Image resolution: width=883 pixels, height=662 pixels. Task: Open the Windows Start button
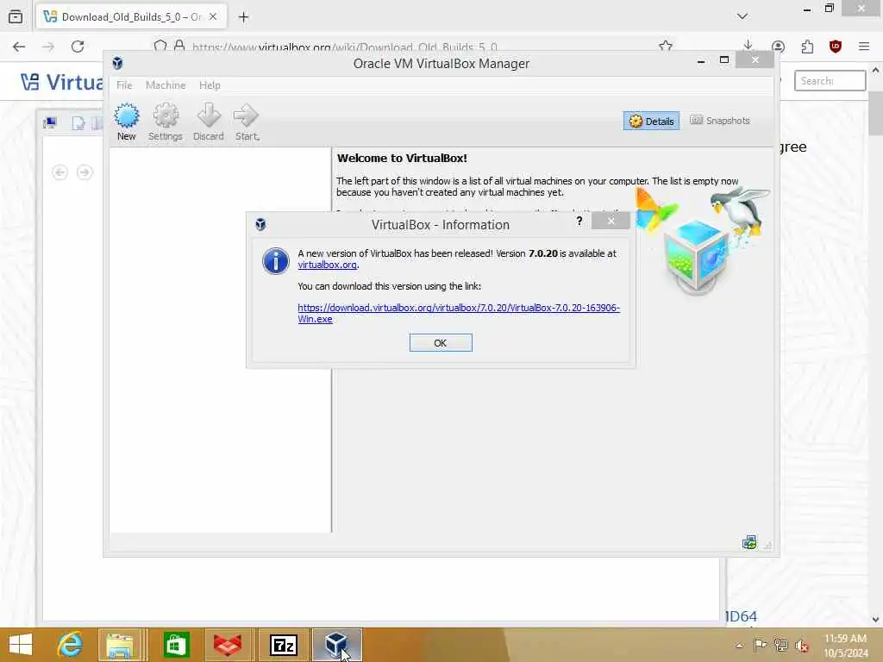21,645
